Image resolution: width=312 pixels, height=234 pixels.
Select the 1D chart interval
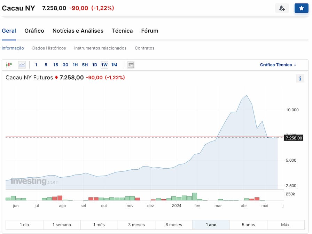pyautogui.click(x=95, y=65)
